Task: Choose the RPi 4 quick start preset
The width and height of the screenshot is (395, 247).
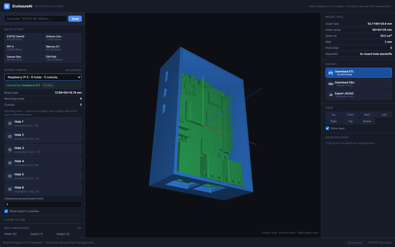Action: tap(24, 48)
